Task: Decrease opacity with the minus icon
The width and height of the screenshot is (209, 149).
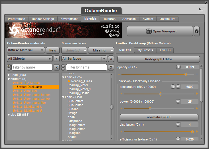Action: click(x=119, y=74)
